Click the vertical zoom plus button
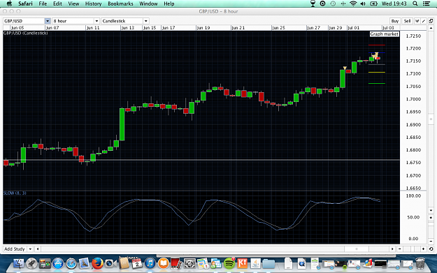 431,218
